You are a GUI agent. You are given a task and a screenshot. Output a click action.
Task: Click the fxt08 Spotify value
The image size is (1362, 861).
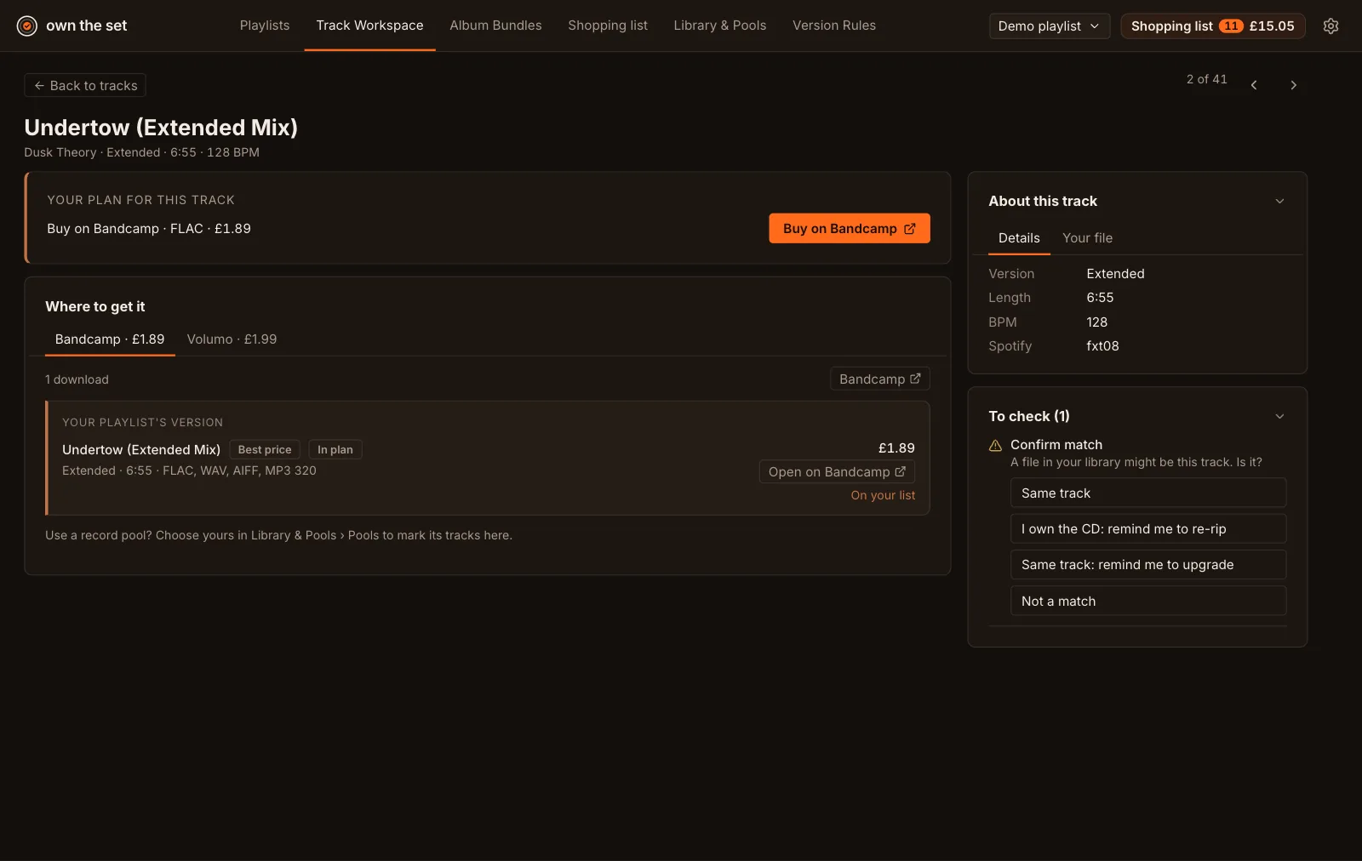click(1102, 346)
